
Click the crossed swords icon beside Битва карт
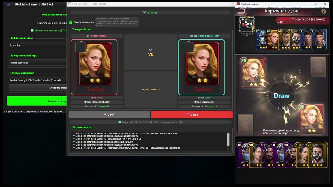(x=144, y=12)
